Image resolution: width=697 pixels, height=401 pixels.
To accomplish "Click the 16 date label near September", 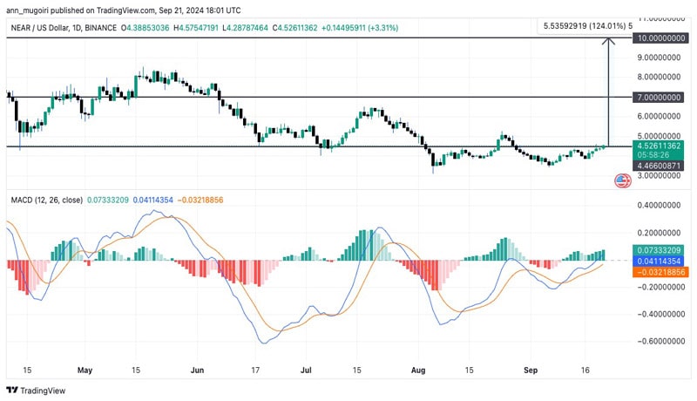I will click(585, 370).
